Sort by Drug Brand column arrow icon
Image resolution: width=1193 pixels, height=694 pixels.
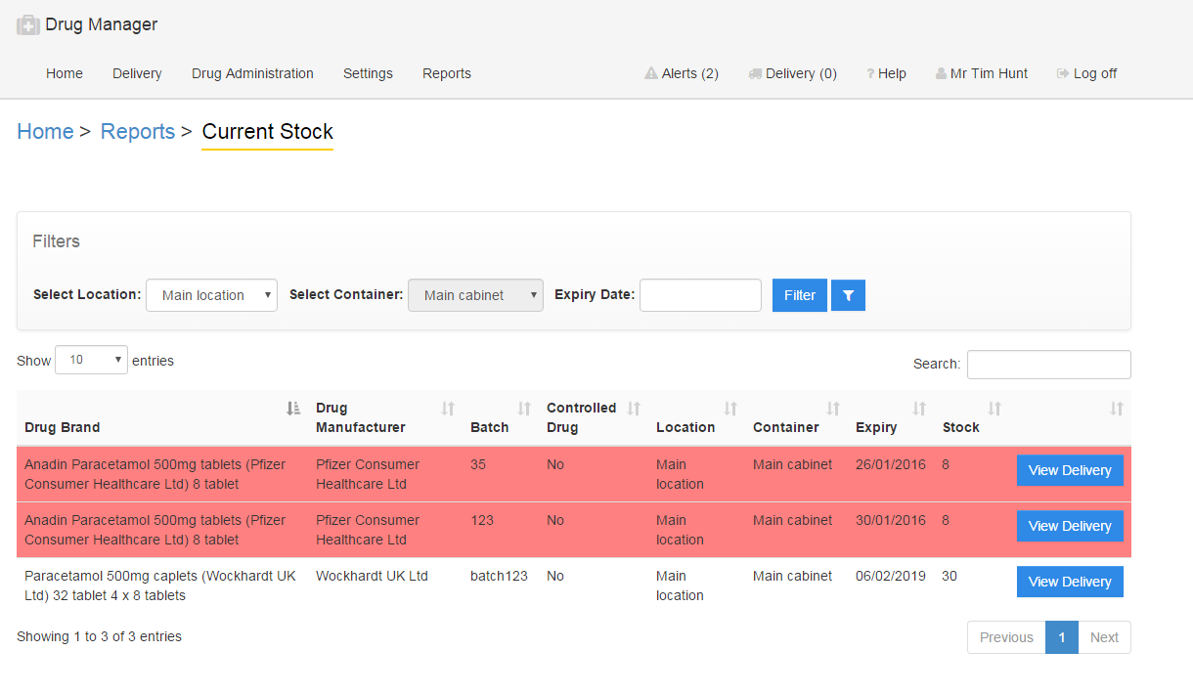click(x=293, y=409)
